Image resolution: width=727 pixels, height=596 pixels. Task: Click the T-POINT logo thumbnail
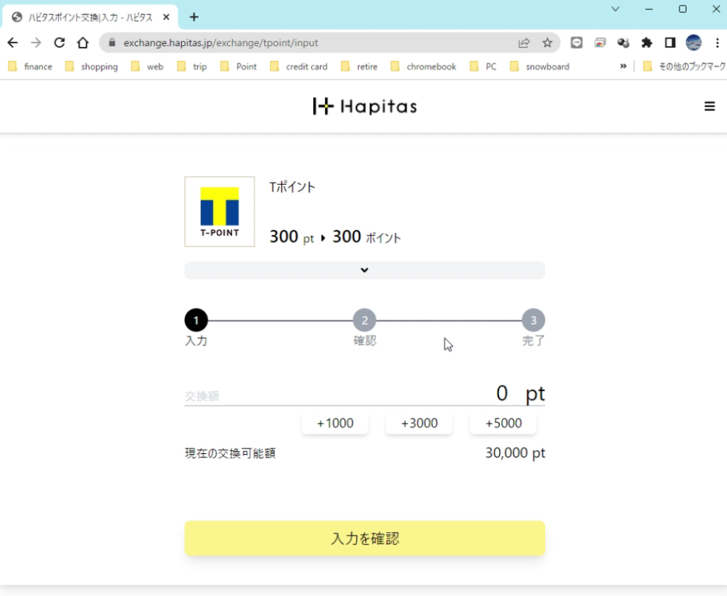click(220, 212)
